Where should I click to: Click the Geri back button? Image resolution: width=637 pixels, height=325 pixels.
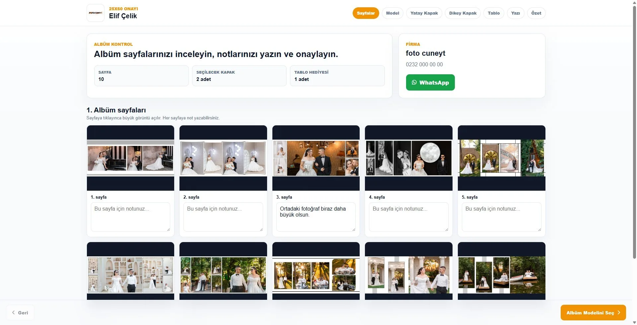tap(20, 312)
